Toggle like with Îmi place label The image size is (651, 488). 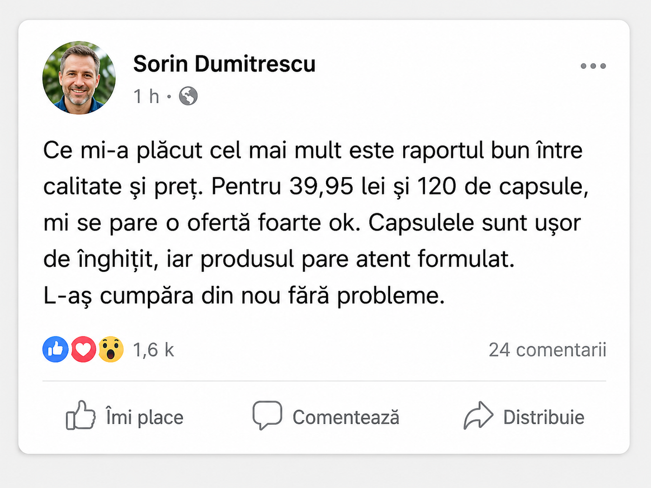point(145,417)
